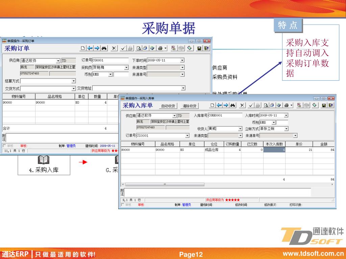This screenshot has width=346, height=259.
Task: Go to next record in 采购入库单 window
Action: tap(226, 105)
